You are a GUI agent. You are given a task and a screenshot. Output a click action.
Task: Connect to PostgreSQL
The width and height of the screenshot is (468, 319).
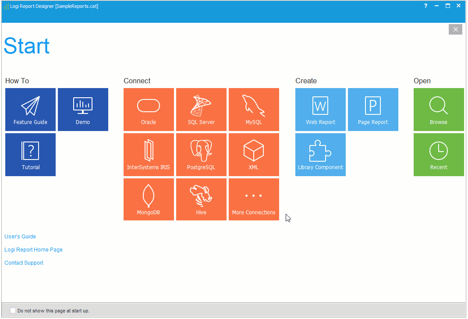[201, 154]
